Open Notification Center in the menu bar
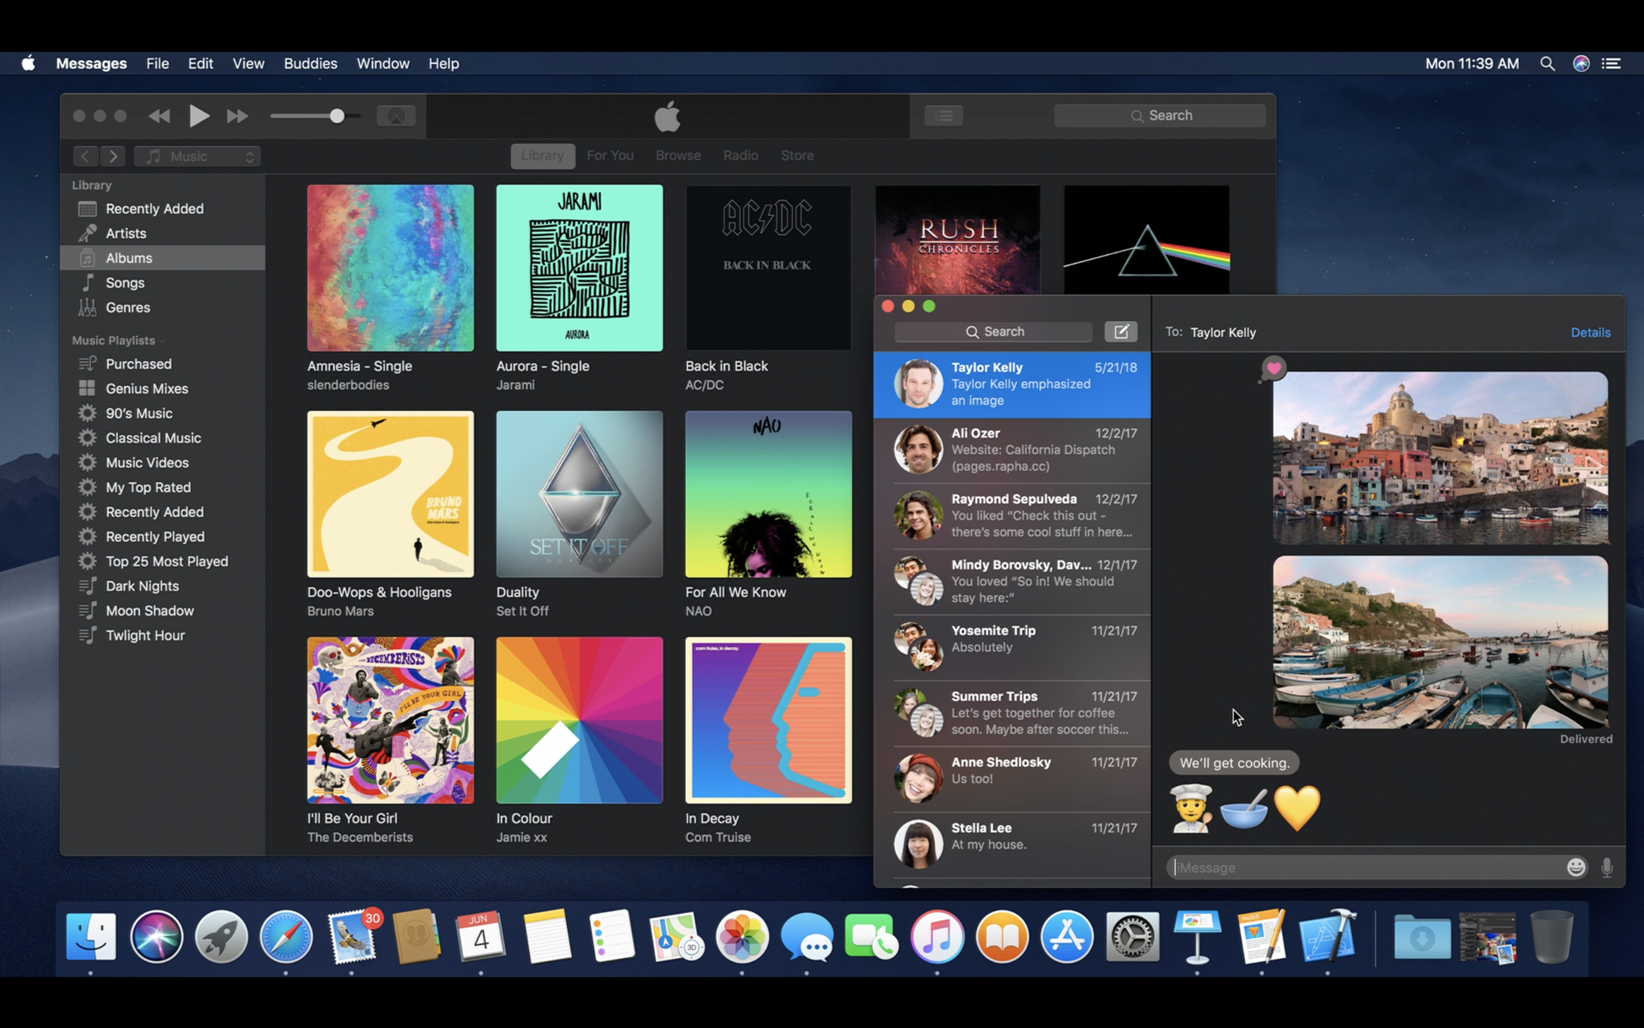This screenshot has height=1028, width=1644. [1611, 63]
